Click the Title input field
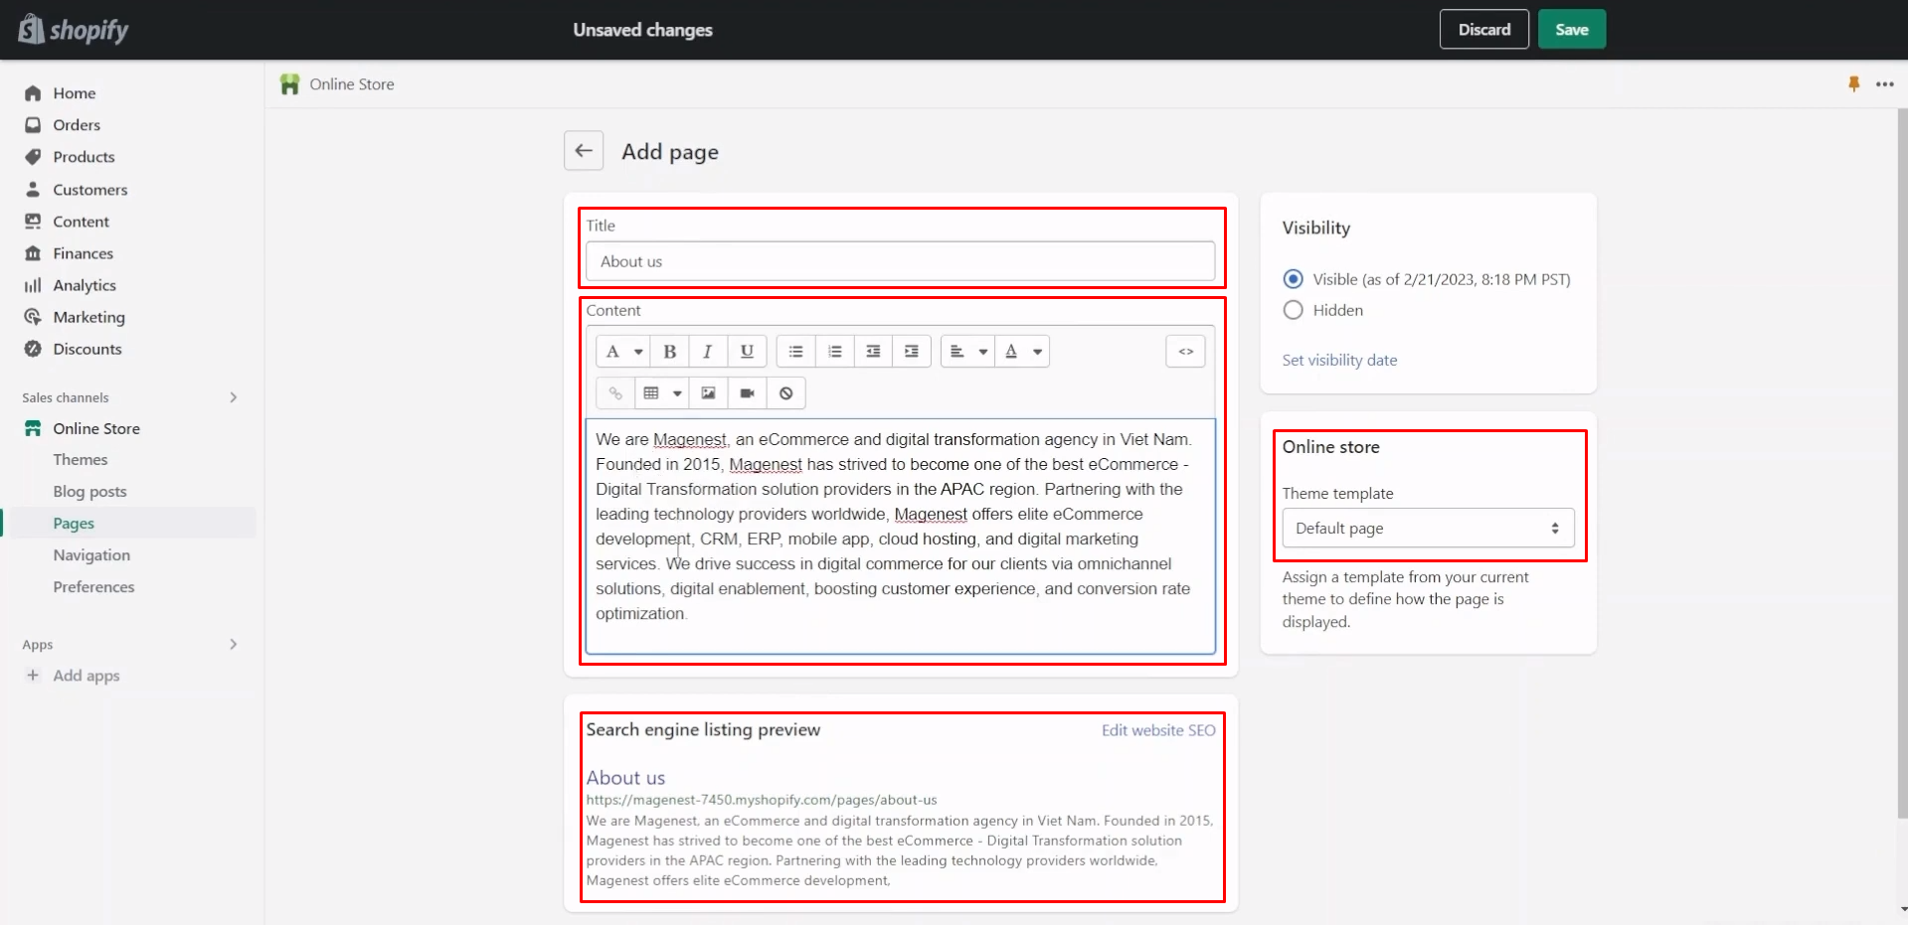 [900, 261]
